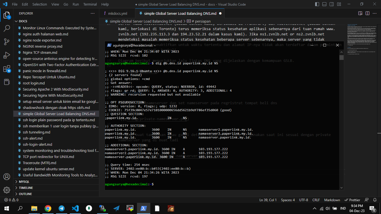Collapse the DOCS folder section

tap(23, 21)
